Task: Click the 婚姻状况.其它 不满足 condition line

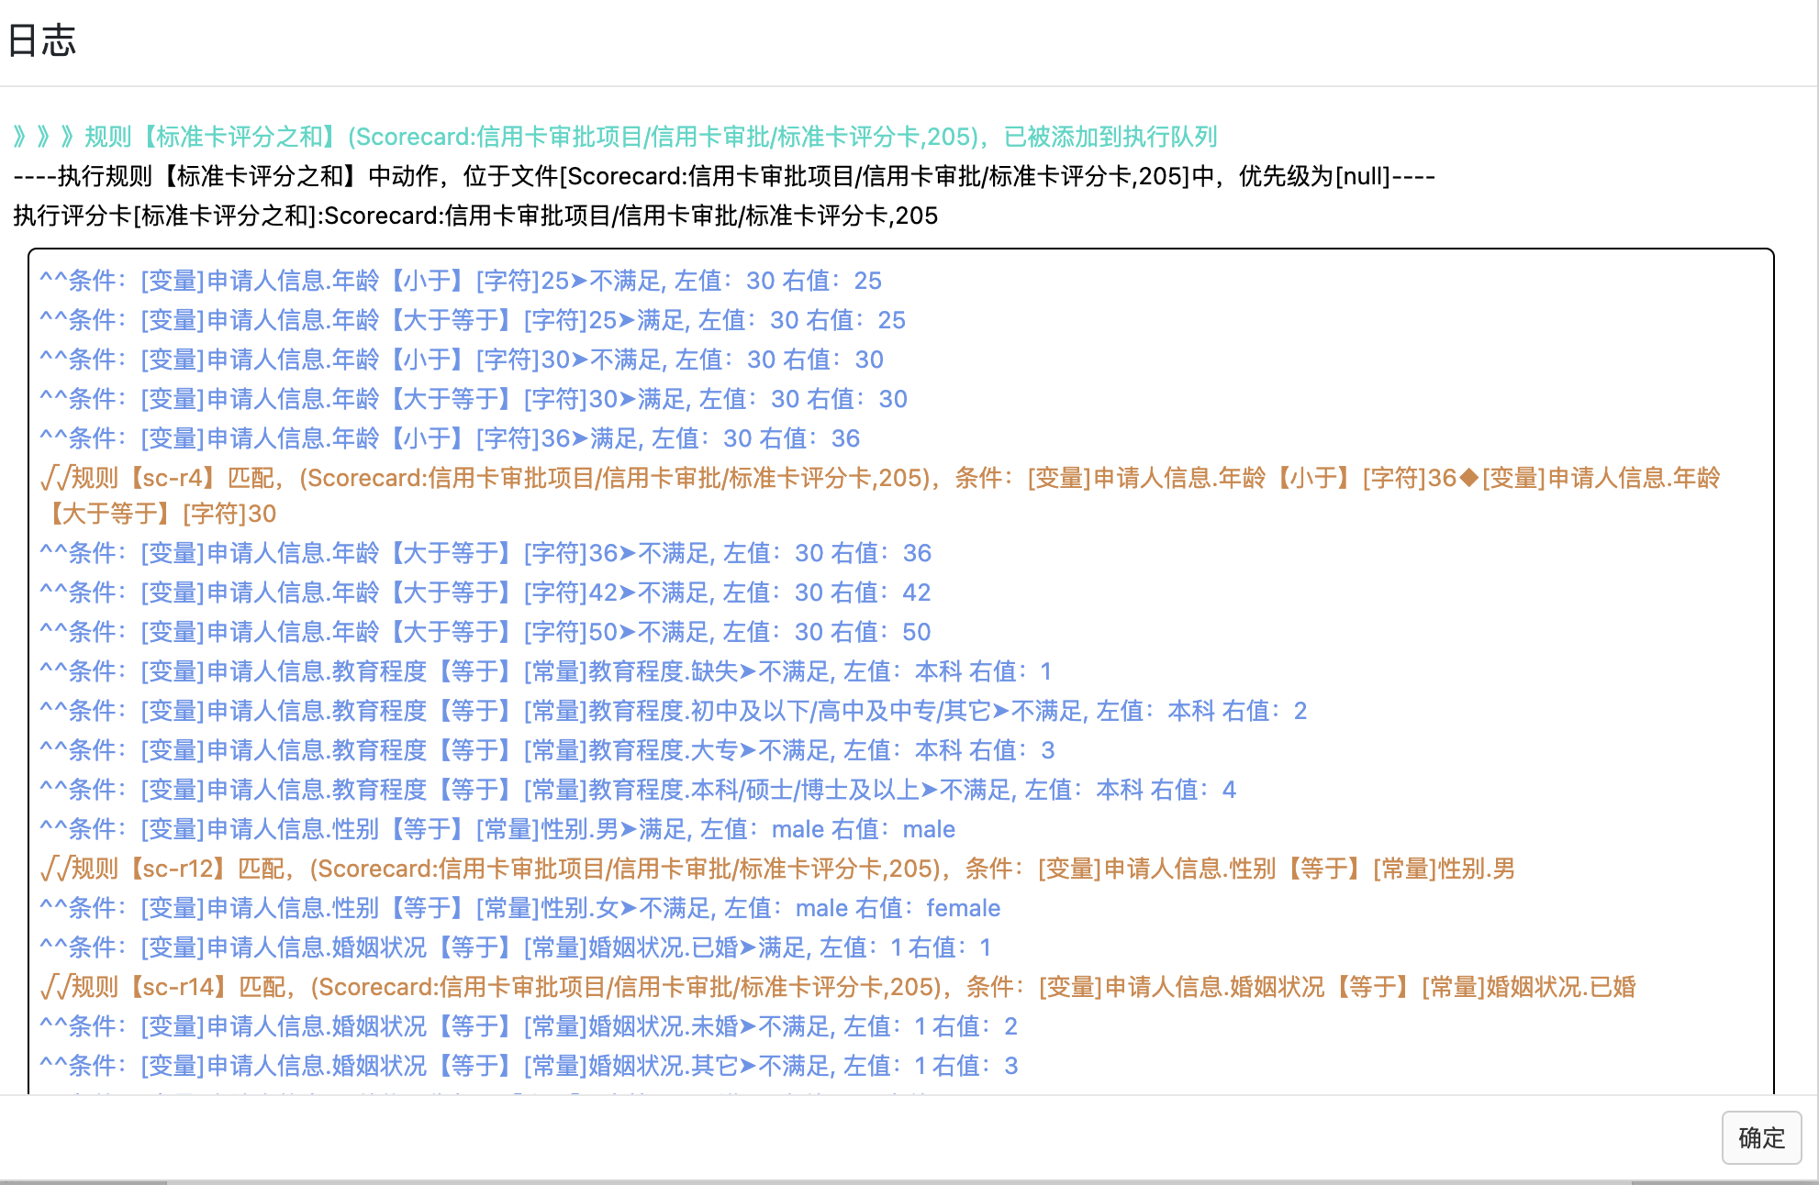Action: pyautogui.click(x=528, y=1066)
